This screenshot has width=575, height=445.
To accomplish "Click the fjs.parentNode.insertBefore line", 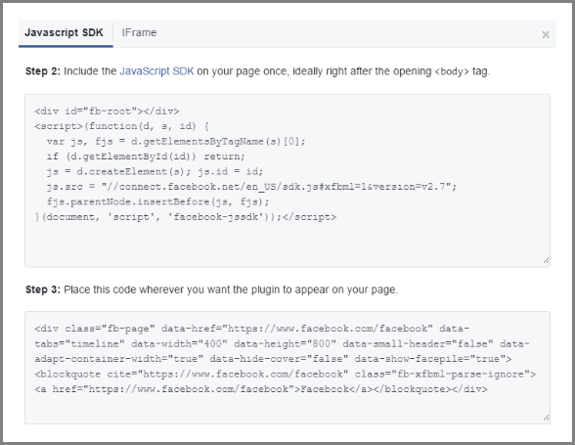I will pyautogui.click(x=157, y=201).
